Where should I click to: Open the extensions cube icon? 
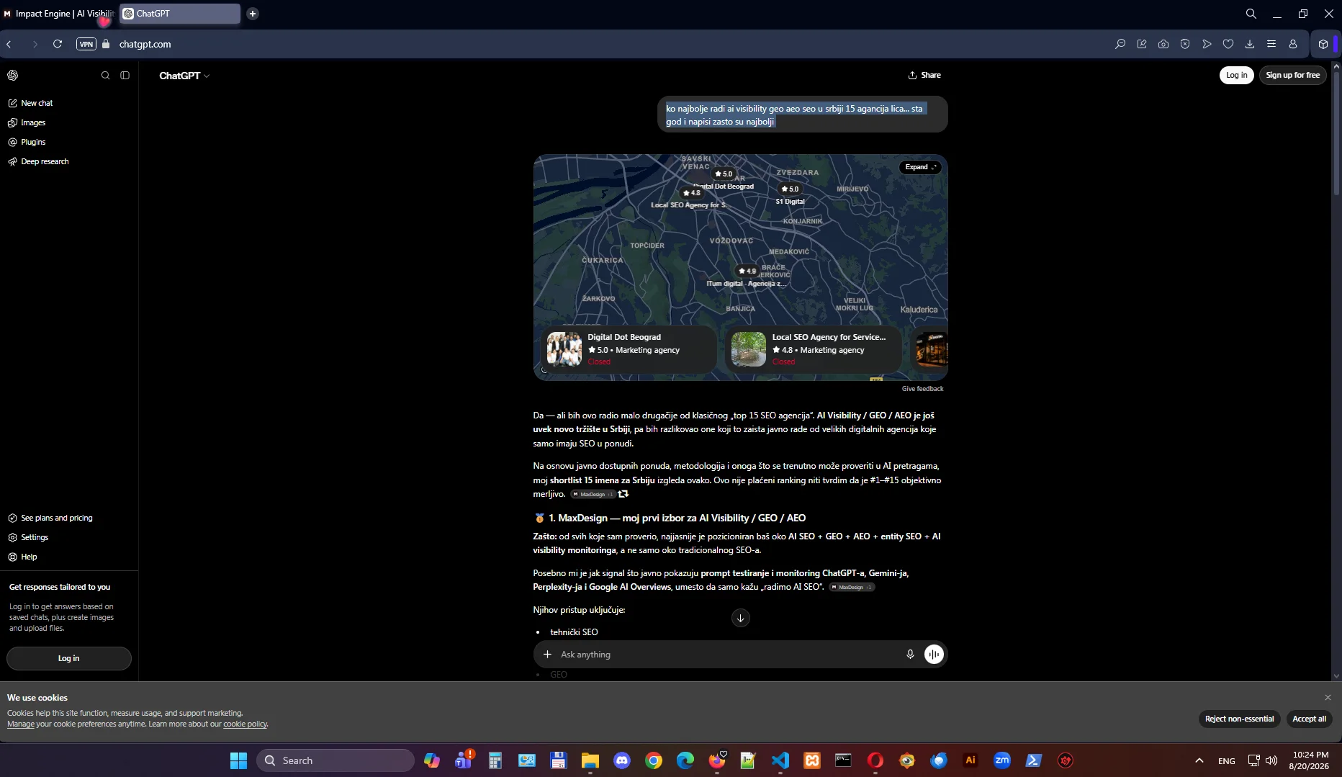tap(1323, 44)
